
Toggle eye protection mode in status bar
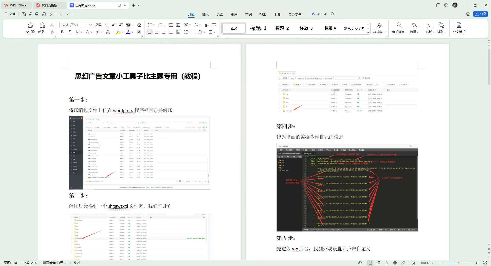tap(360, 263)
